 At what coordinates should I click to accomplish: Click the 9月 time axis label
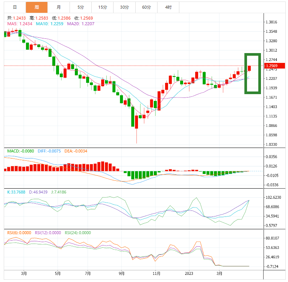click(x=121, y=274)
